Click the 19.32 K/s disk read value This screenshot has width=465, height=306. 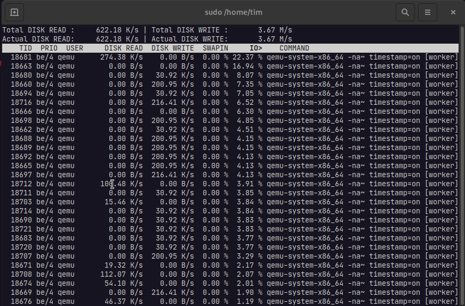point(123,265)
